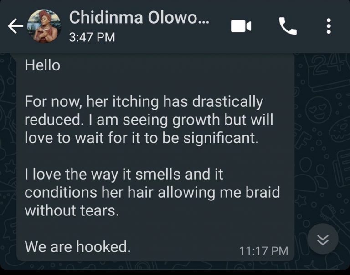Go back using the left arrow

coord(15,26)
